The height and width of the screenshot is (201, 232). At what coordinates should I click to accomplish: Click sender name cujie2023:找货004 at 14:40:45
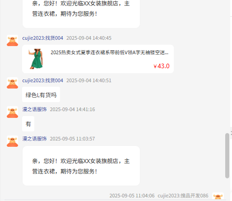pyautogui.click(x=43, y=38)
